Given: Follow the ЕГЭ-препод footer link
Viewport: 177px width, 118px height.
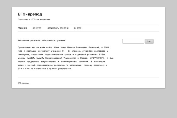Looking at the screenshot, I should pyautogui.click(x=23, y=83).
